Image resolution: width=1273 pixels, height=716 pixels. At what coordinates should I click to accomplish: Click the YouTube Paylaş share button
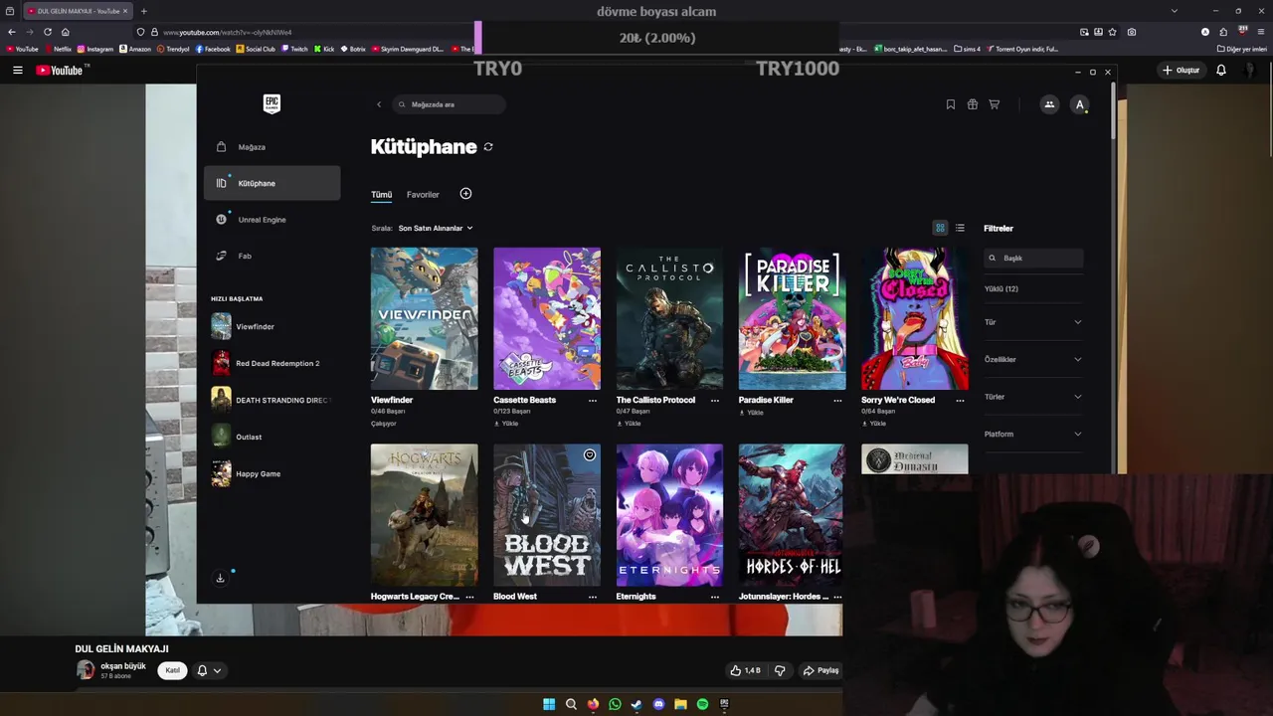821,670
